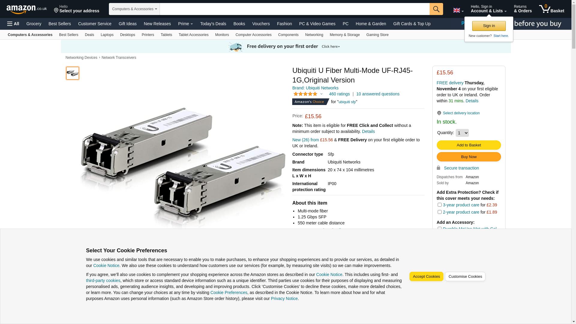Viewport: 576px width, 324px height.
Task: Click the delivery location pin icon
Action: click(439, 113)
